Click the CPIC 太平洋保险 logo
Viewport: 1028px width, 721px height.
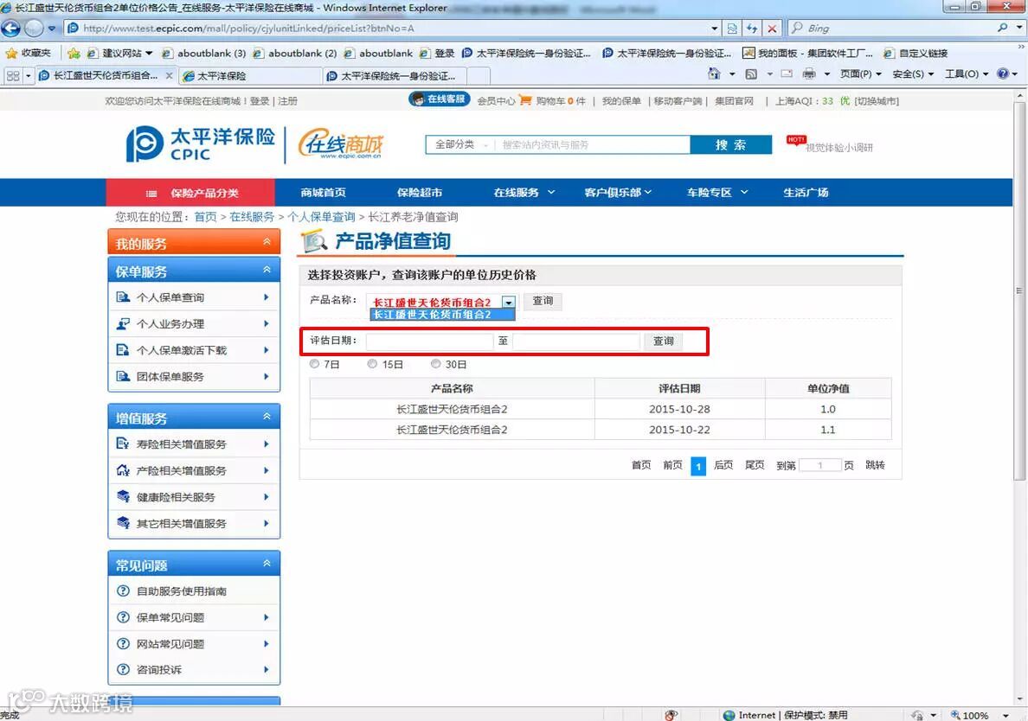tap(201, 144)
